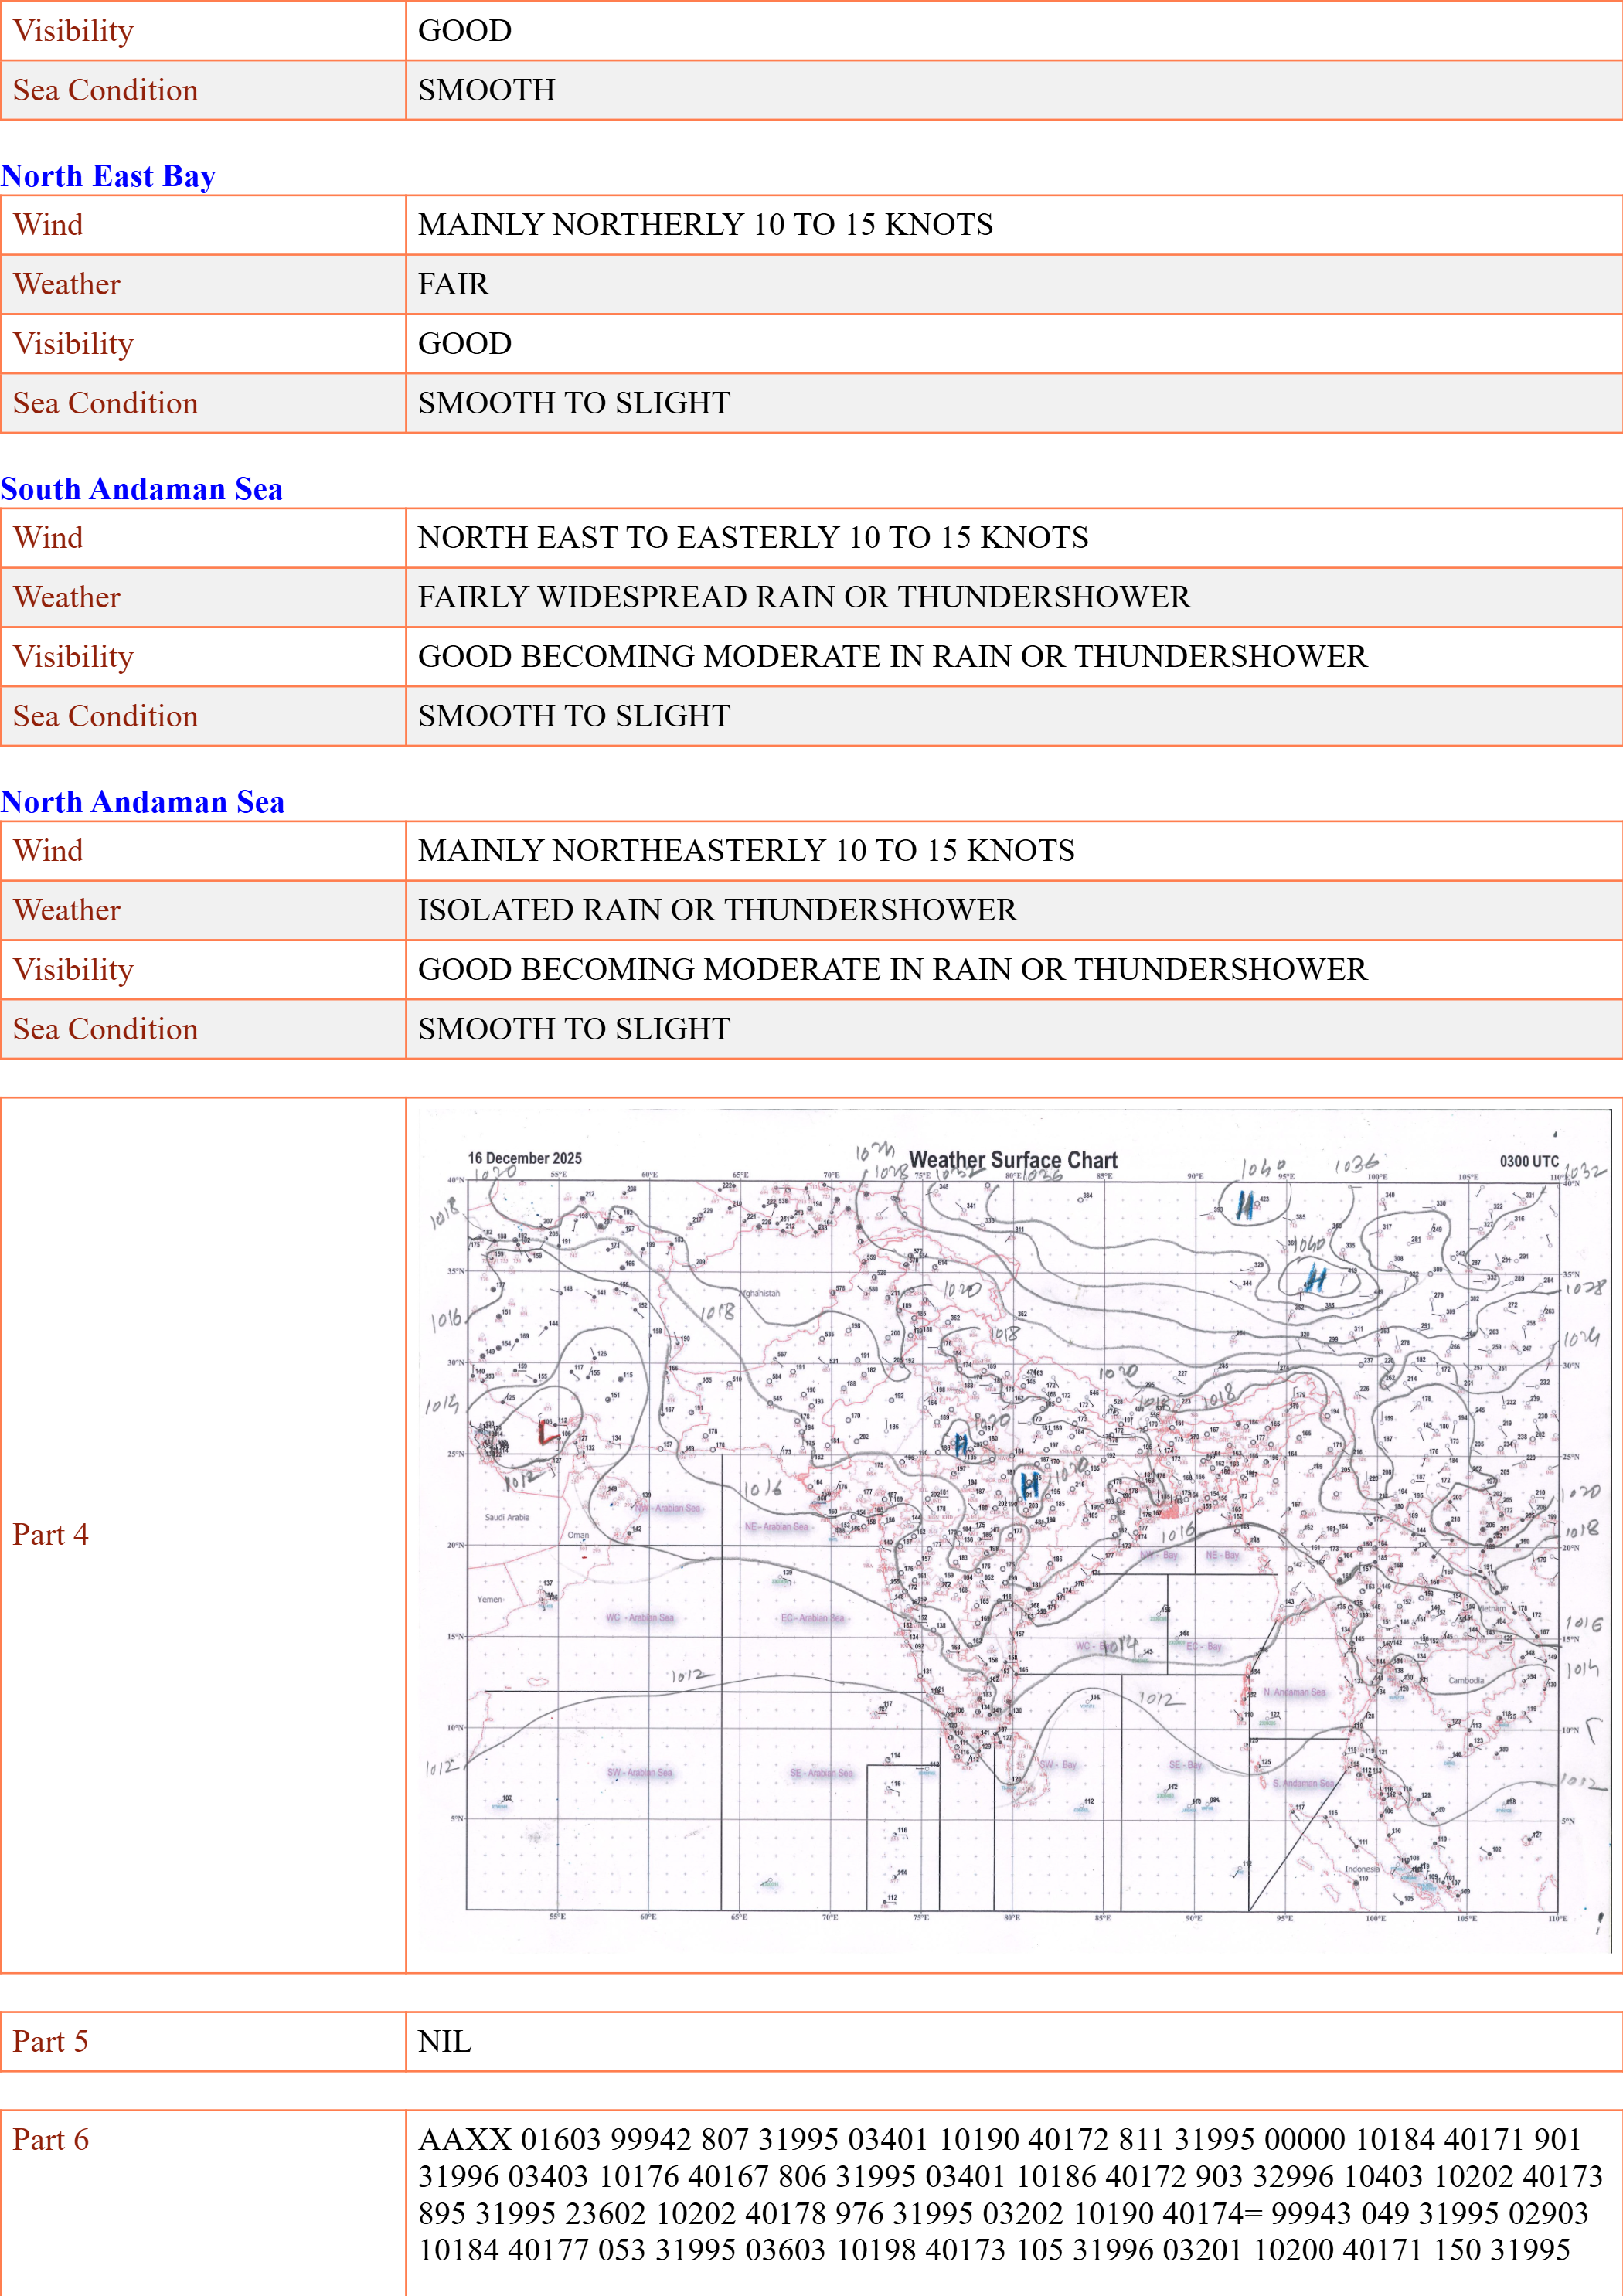
Task: Click the South Andaman Sea heading
Action: [142, 489]
